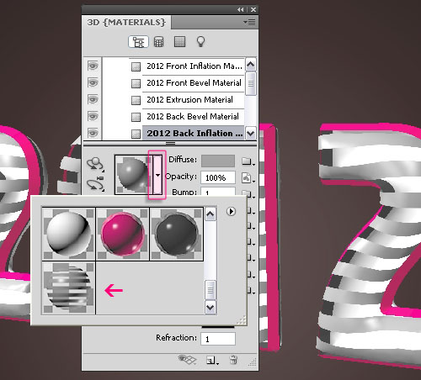421x380 pixels.
Task: Click the current material preview sphere
Action: click(134, 175)
